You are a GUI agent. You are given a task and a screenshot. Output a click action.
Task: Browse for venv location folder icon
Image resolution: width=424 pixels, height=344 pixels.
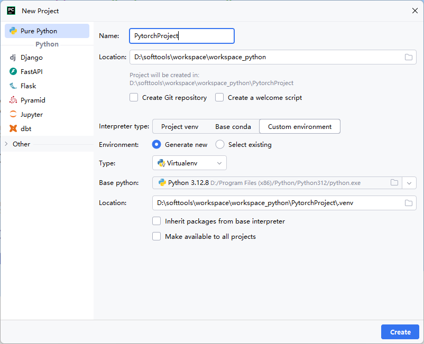[x=408, y=203]
